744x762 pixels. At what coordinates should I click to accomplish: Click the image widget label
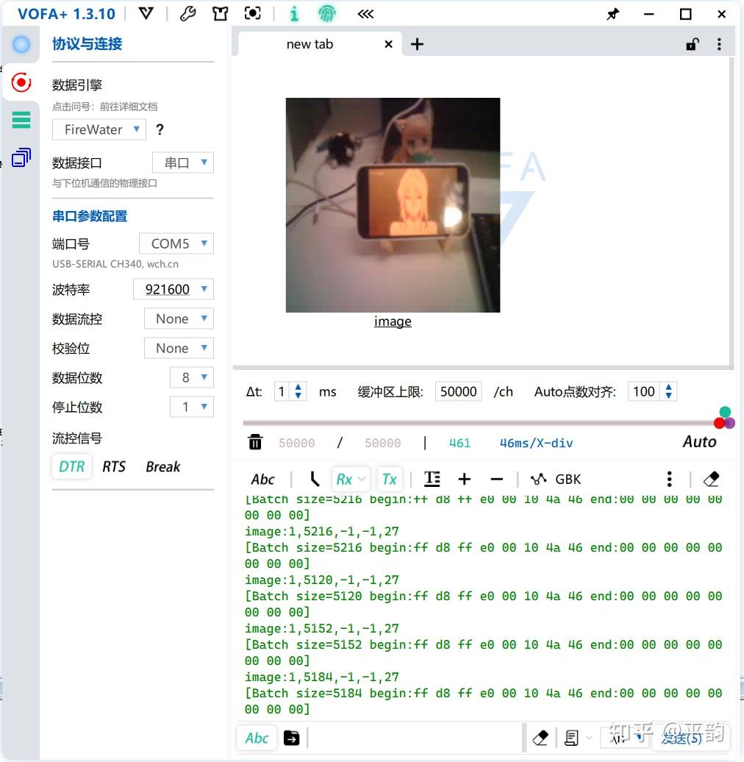pos(393,321)
